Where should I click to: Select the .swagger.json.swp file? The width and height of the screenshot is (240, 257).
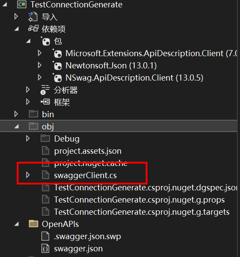pos(88,237)
